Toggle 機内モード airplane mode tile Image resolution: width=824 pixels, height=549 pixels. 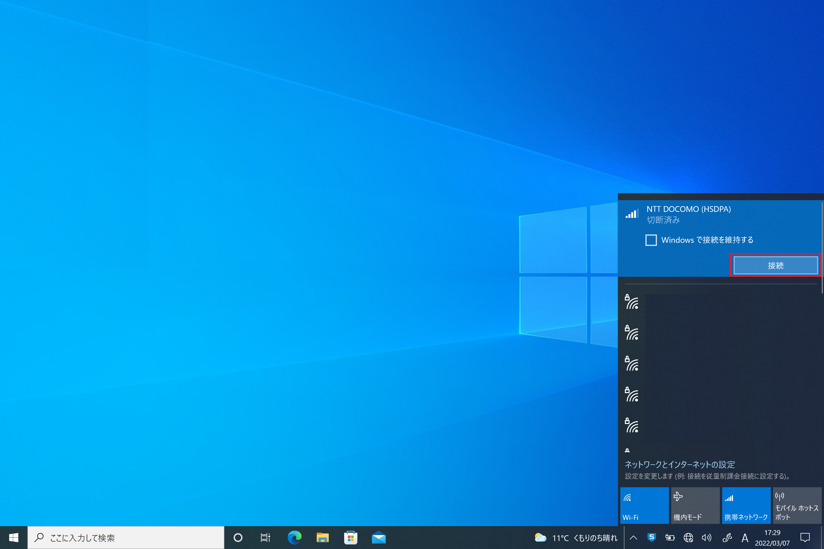(x=695, y=505)
